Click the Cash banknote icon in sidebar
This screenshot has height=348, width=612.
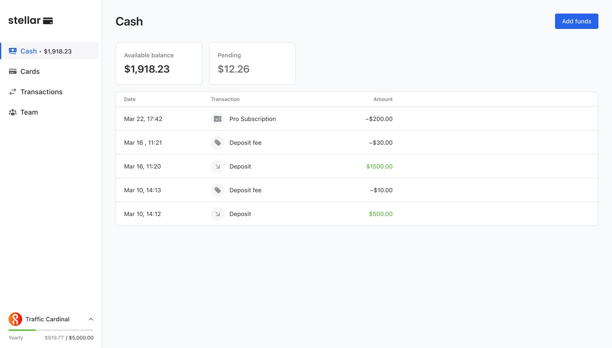tap(13, 51)
